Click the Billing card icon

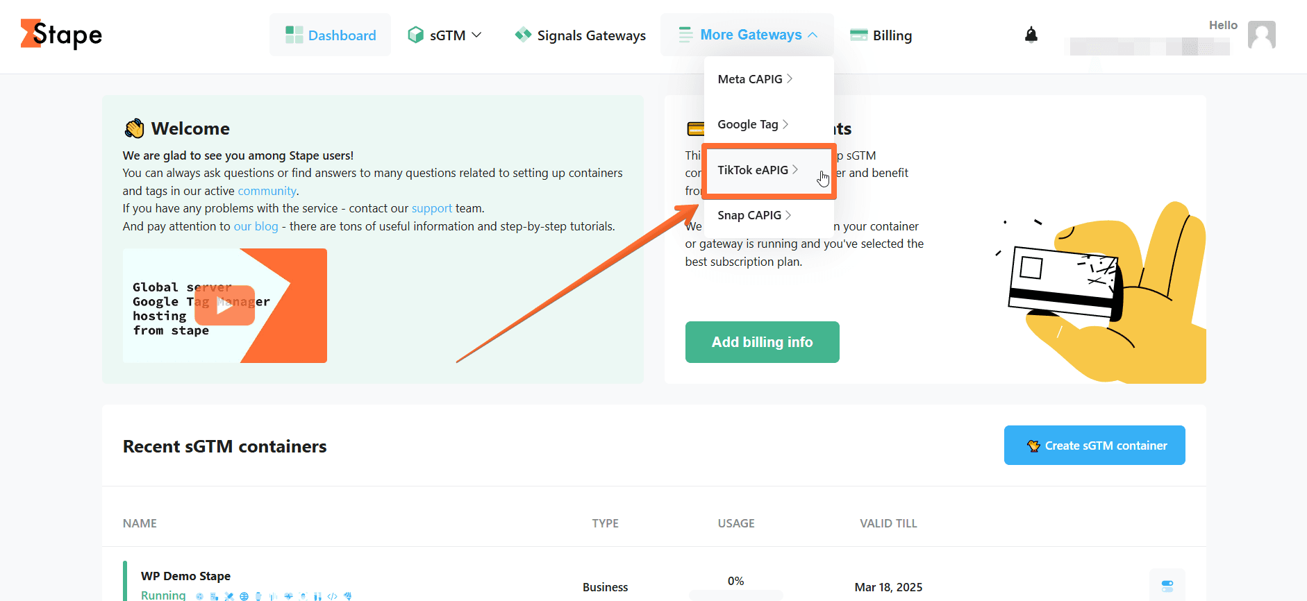(859, 35)
